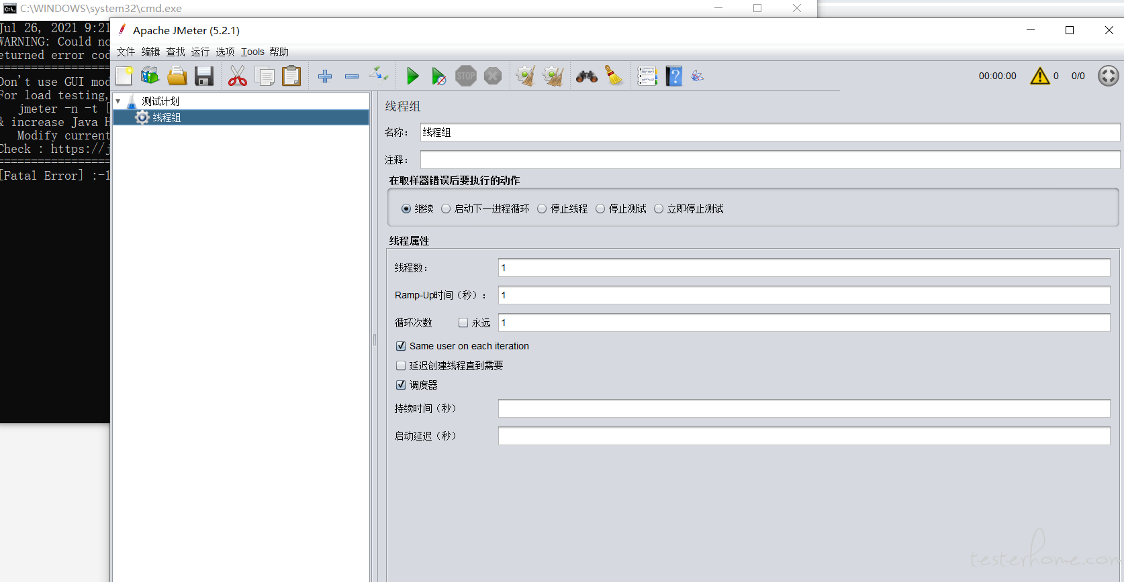Select the 停止测试 radio option

[x=600, y=209]
